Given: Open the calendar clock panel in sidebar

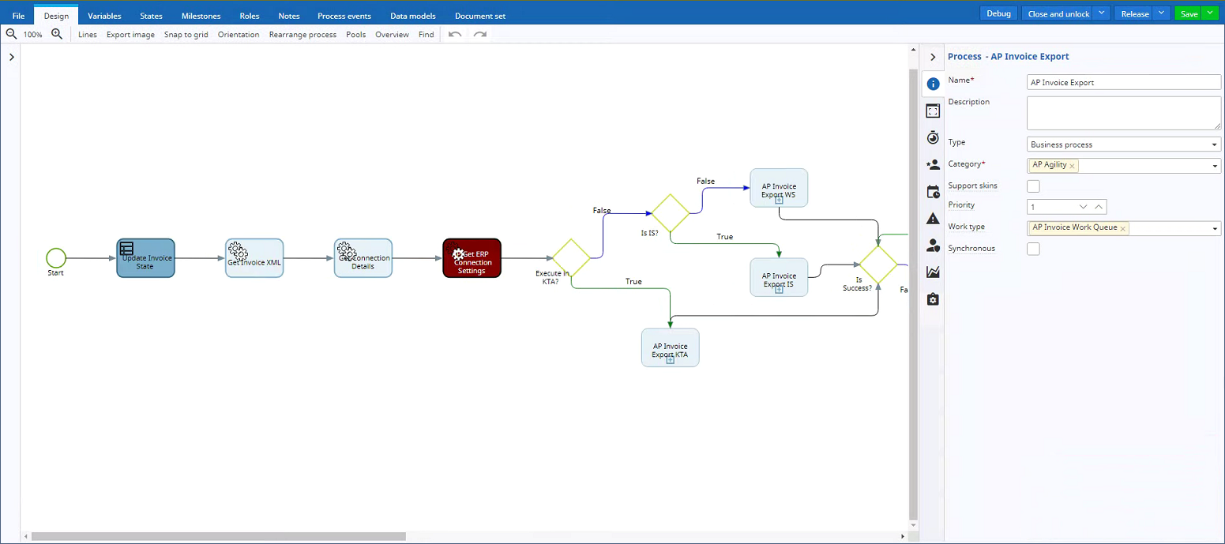Looking at the screenshot, I should (x=933, y=191).
